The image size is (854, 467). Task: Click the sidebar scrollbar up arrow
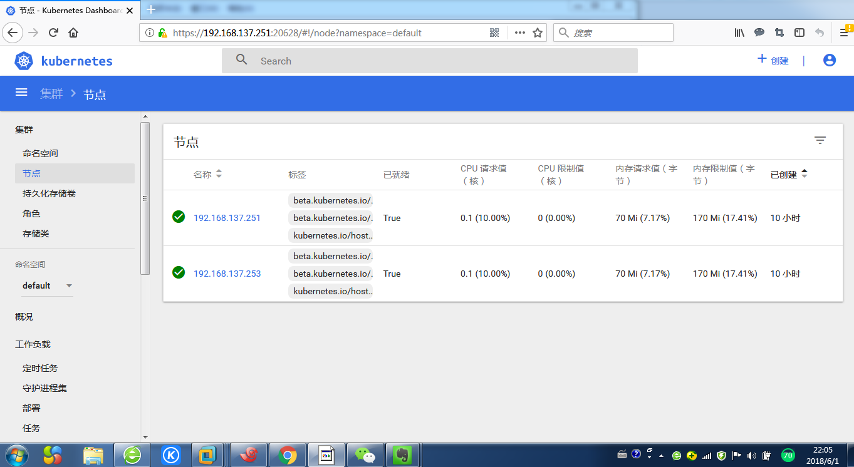pos(145,116)
